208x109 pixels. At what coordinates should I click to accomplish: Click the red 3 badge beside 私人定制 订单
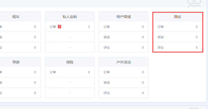coord(59,27)
